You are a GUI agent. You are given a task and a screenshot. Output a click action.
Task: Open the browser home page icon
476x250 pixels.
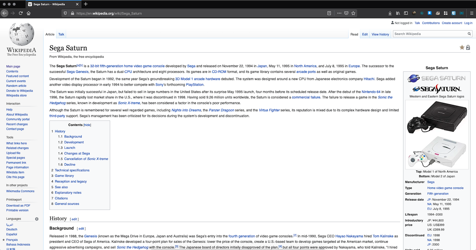[29, 13]
